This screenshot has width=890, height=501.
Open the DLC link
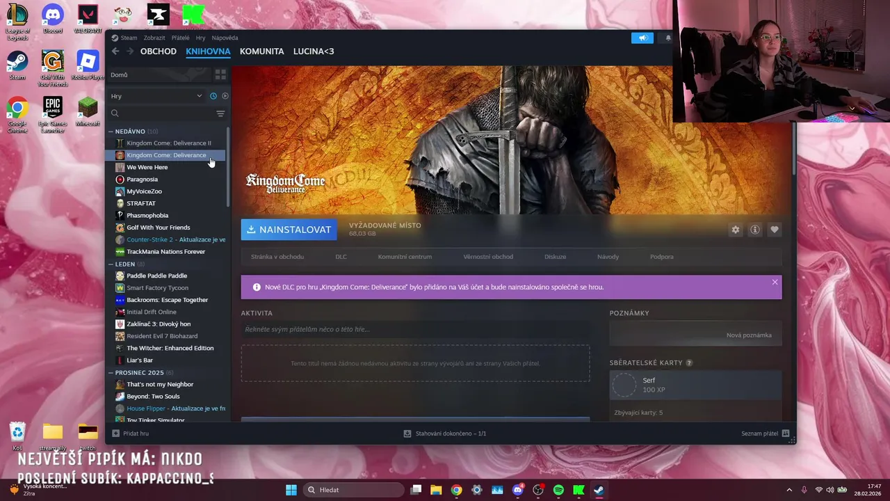341,257
